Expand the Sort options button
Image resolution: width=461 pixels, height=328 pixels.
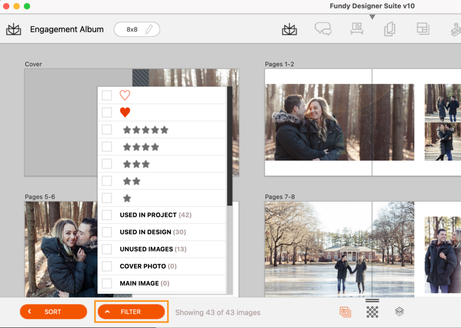(x=54, y=312)
